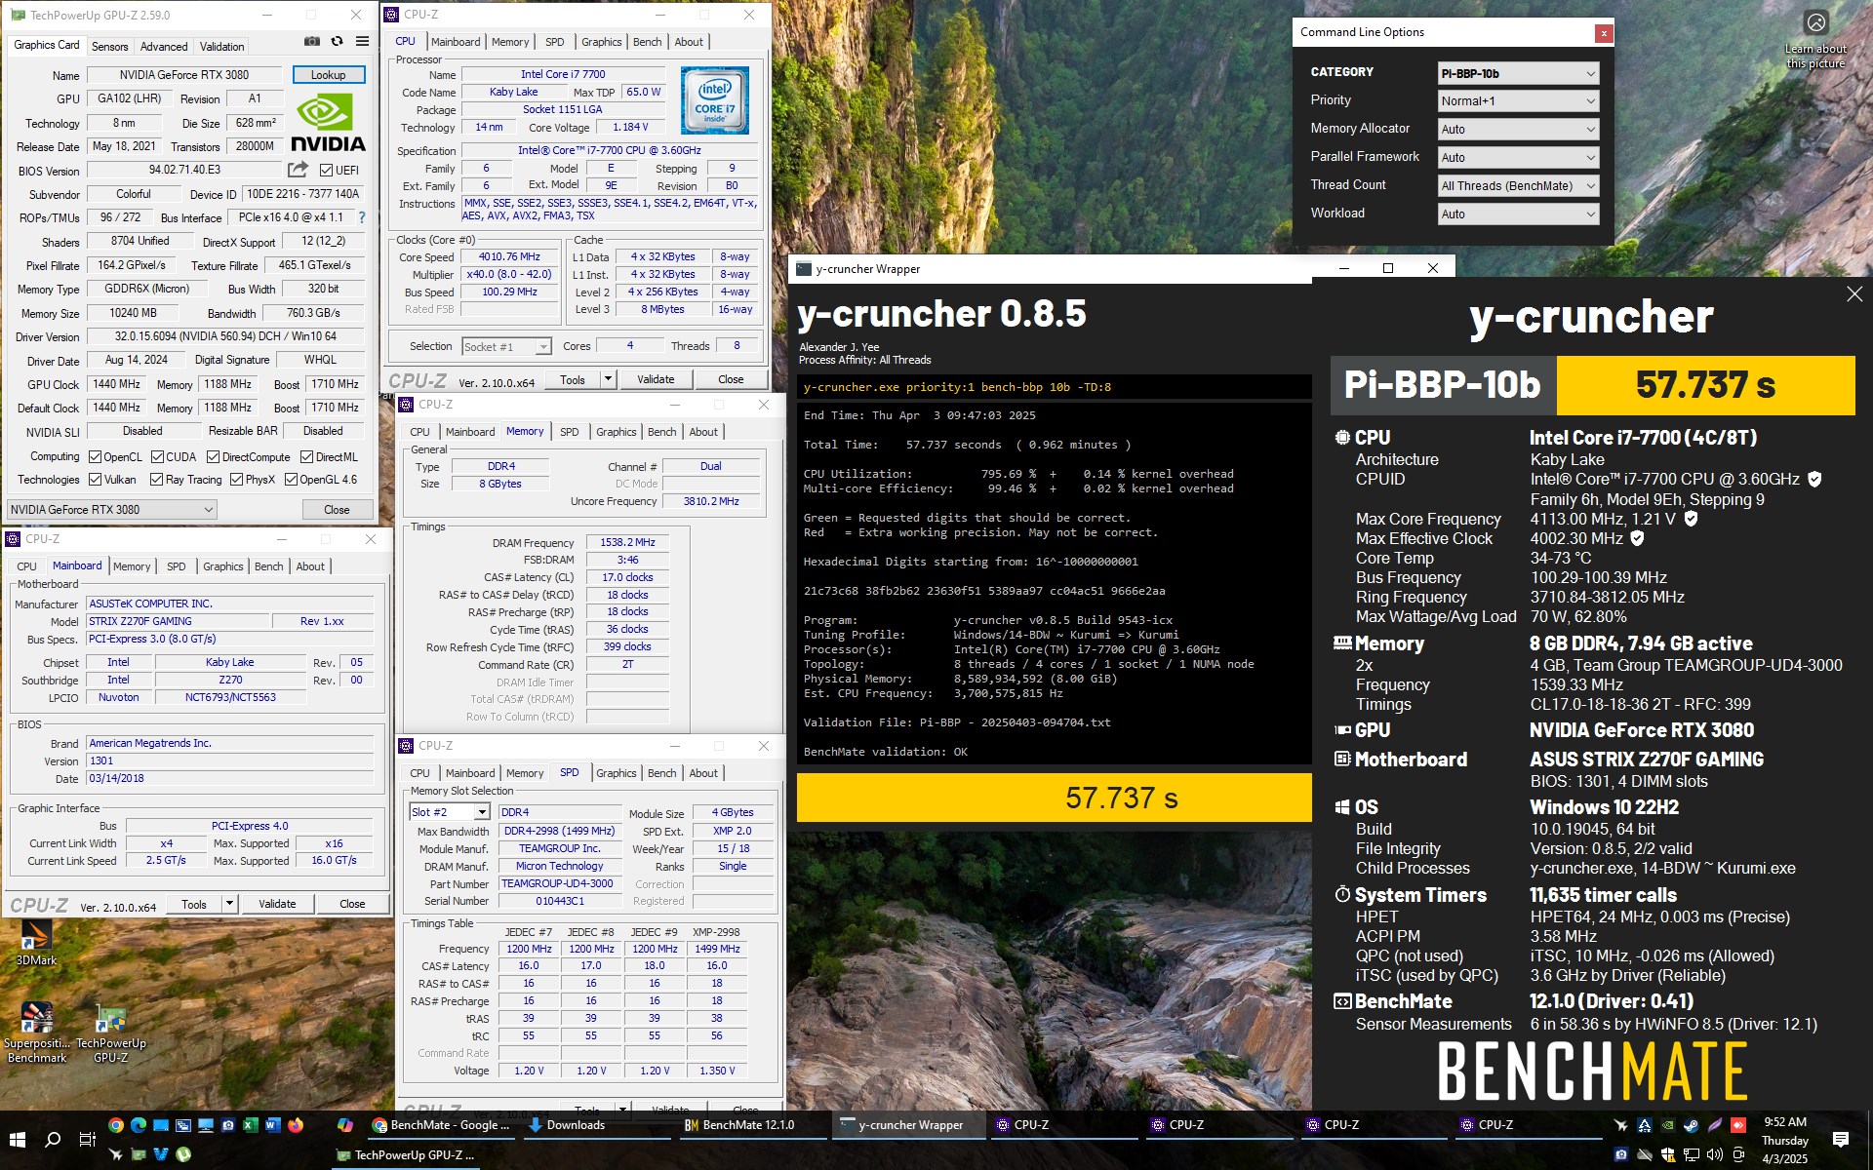This screenshot has height=1170, width=1873.
Task: Switch to Sensors tab in GPU-Z
Action: pos(109,47)
